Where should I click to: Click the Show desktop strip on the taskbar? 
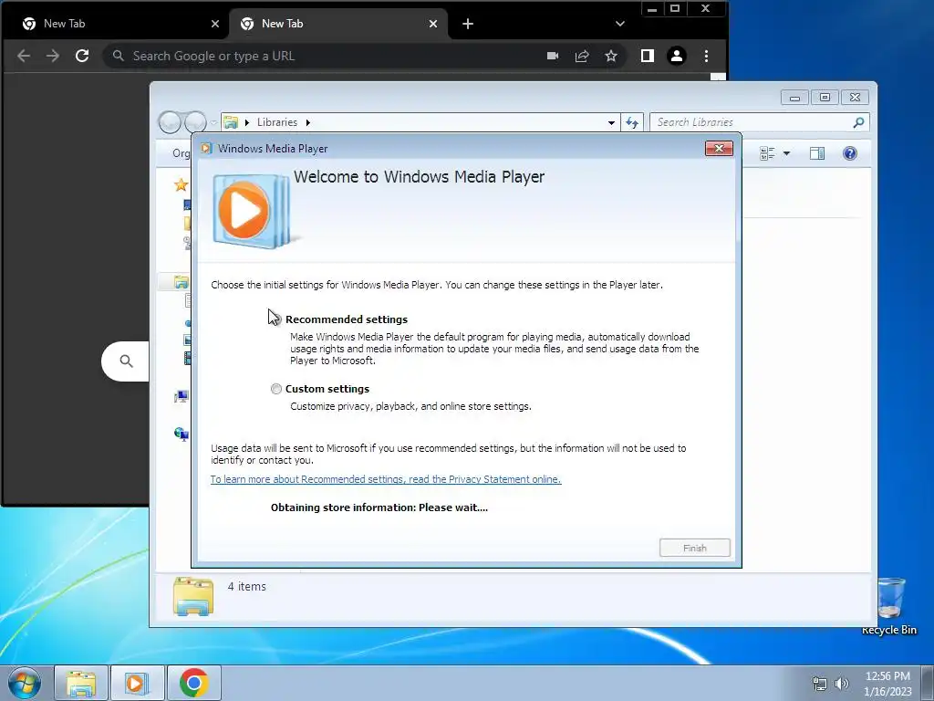pos(928,683)
